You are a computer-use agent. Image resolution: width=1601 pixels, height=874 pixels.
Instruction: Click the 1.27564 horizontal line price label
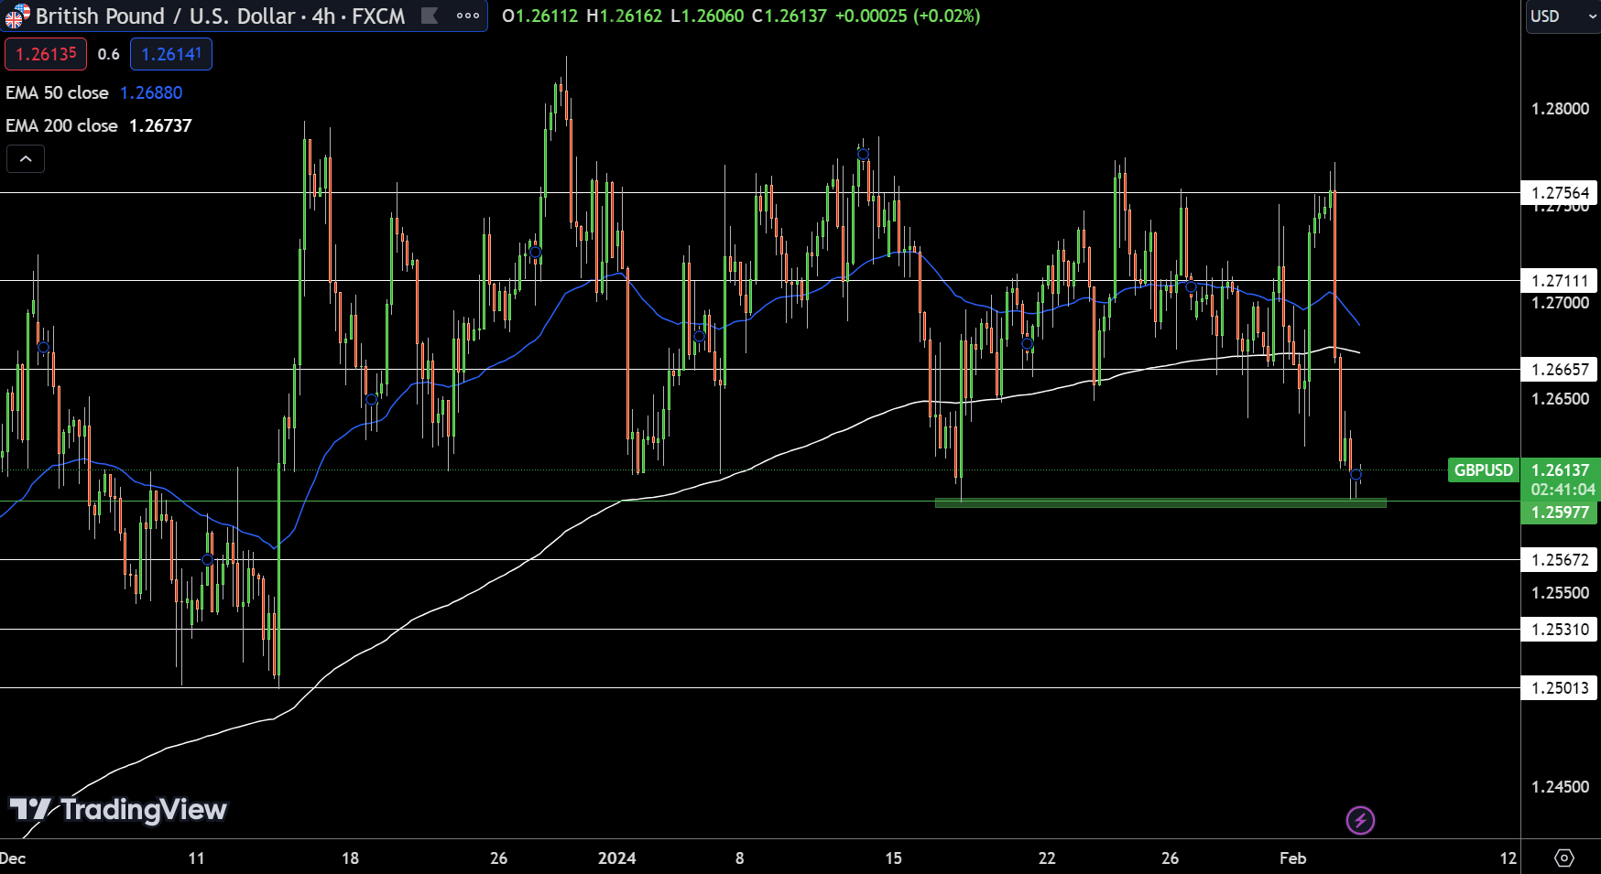[1560, 193]
